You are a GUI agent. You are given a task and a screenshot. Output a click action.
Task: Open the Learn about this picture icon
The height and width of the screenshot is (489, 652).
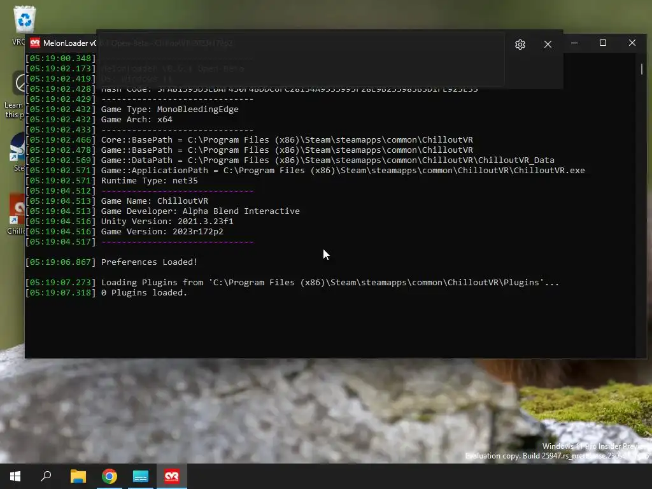click(x=15, y=95)
